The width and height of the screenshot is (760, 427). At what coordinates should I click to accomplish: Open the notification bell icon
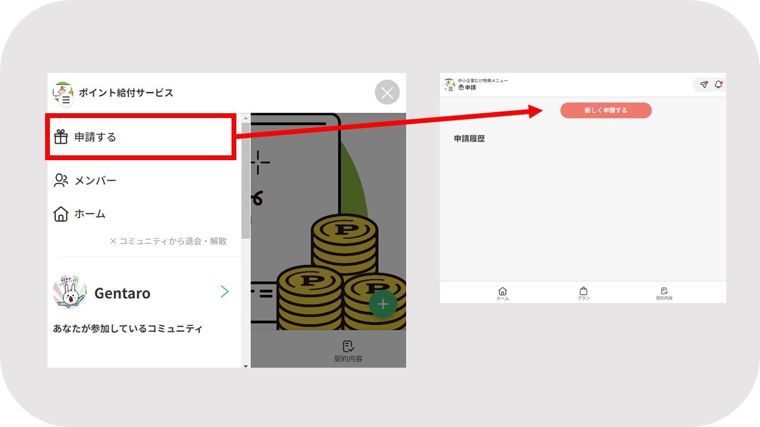(x=718, y=85)
